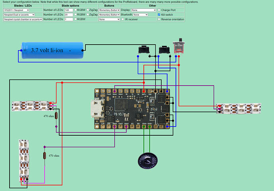This screenshot has height=191, width=274.
Task: Click the SPKR- pad with the green wire
Action: tap(144, 126)
